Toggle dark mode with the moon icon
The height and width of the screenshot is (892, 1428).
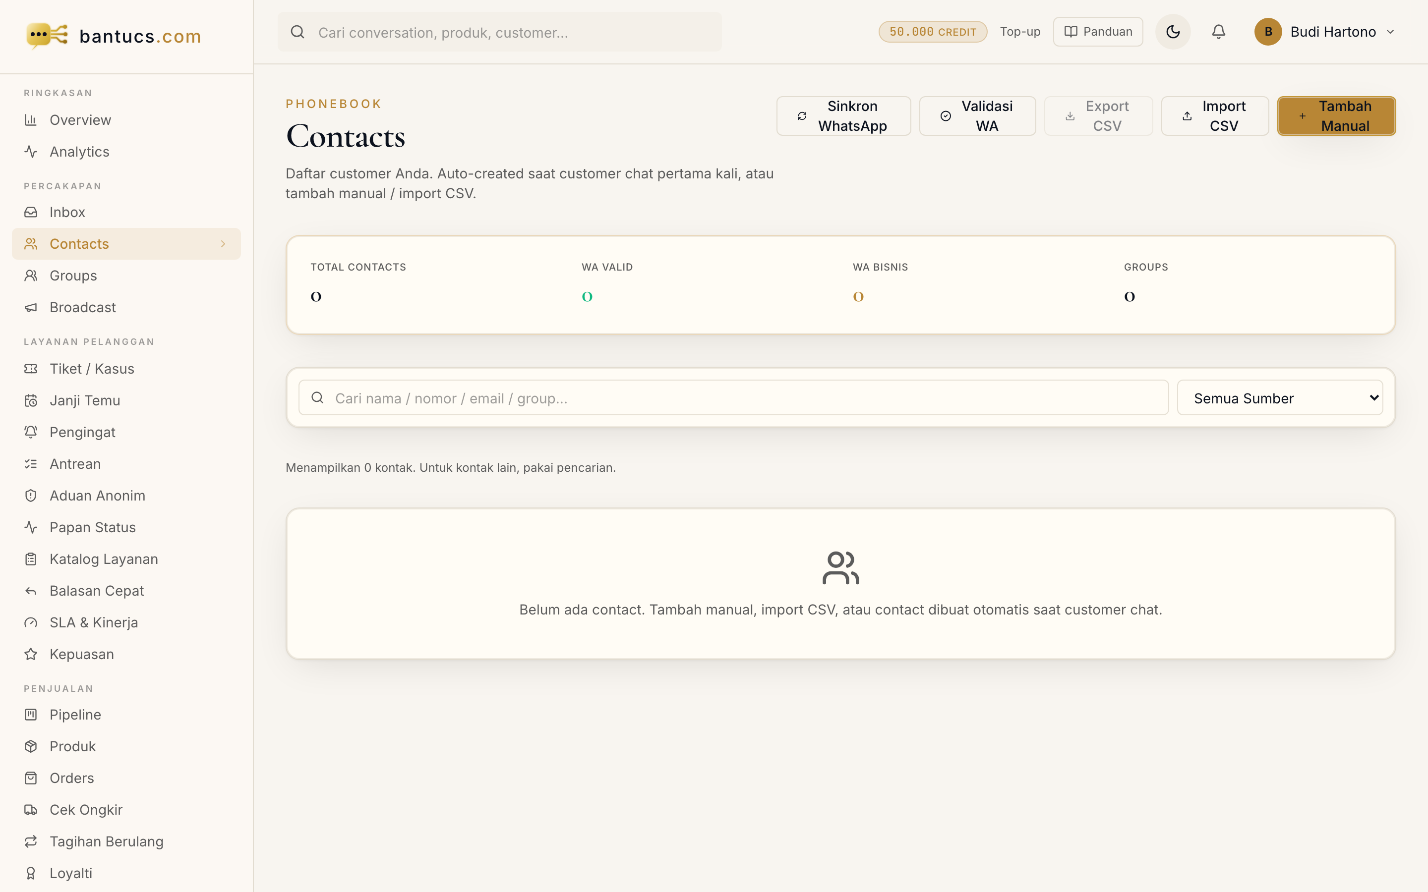click(x=1173, y=32)
